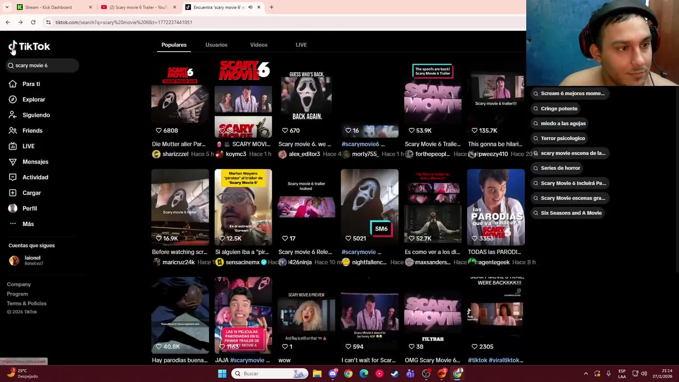Open Steam from taskbar

395,374
